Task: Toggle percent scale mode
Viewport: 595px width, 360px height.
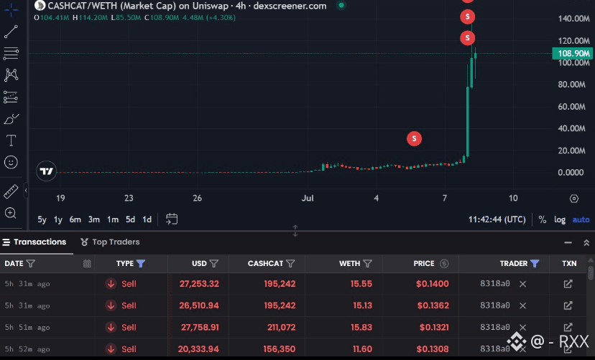Action: (x=543, y=219)
